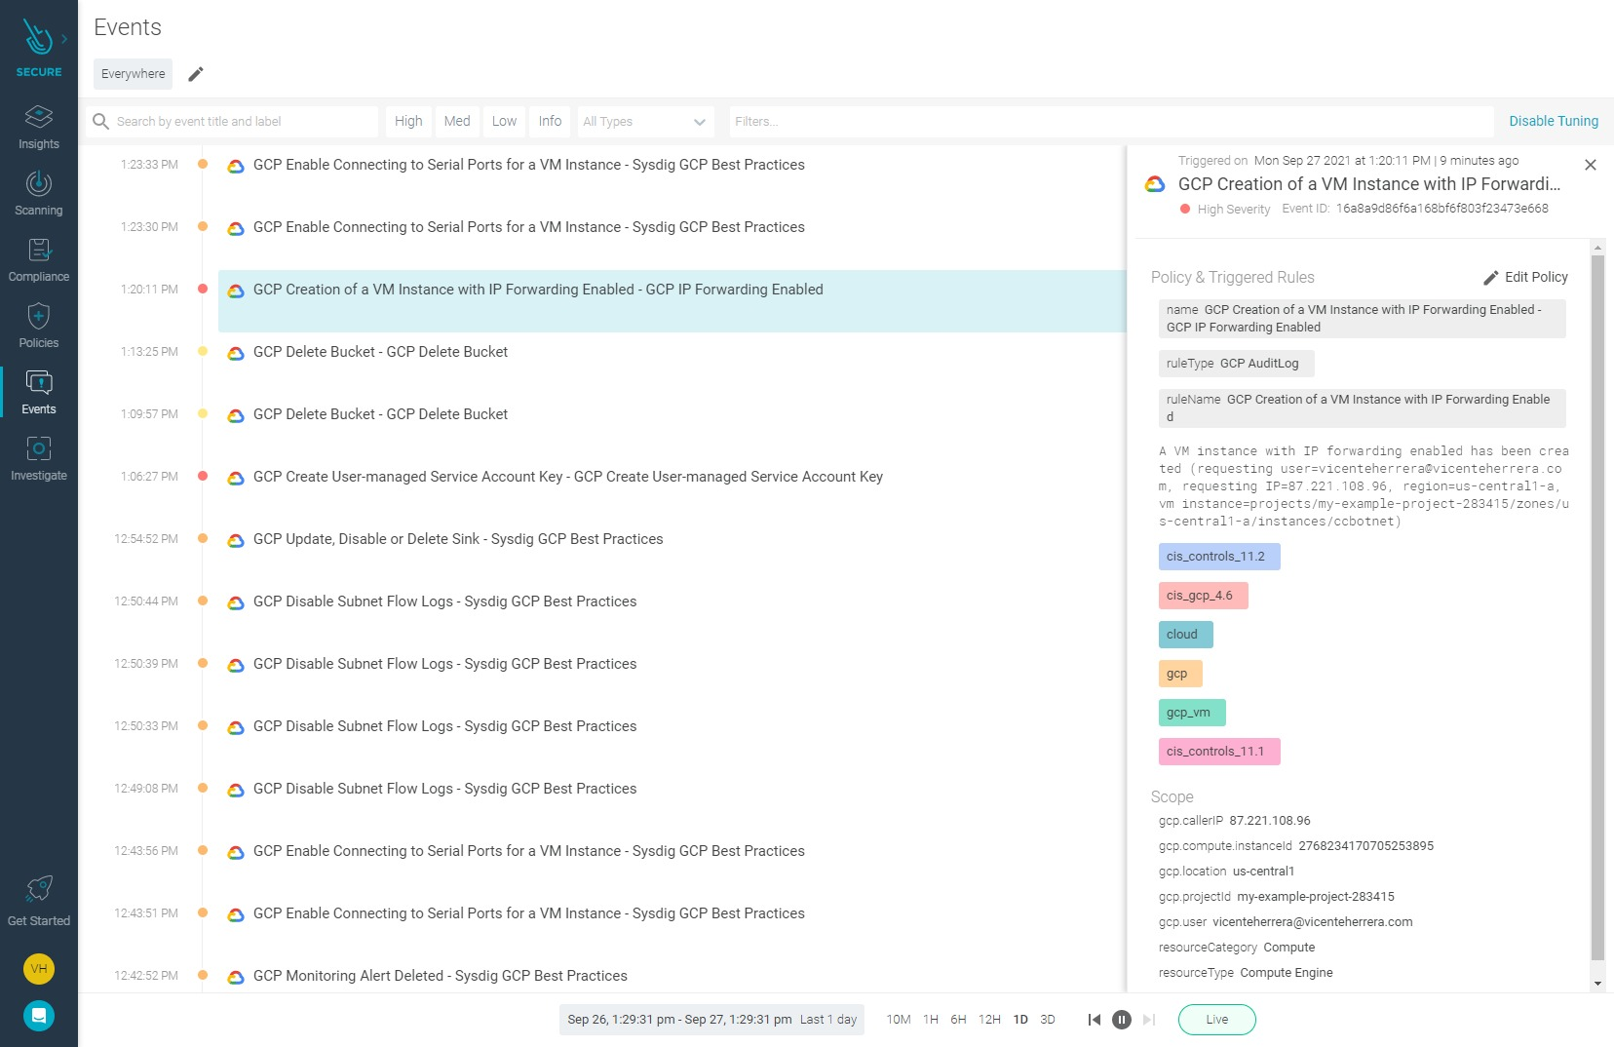
Task: Set time span to 3D
Action: click(x=1048, y=1020)
